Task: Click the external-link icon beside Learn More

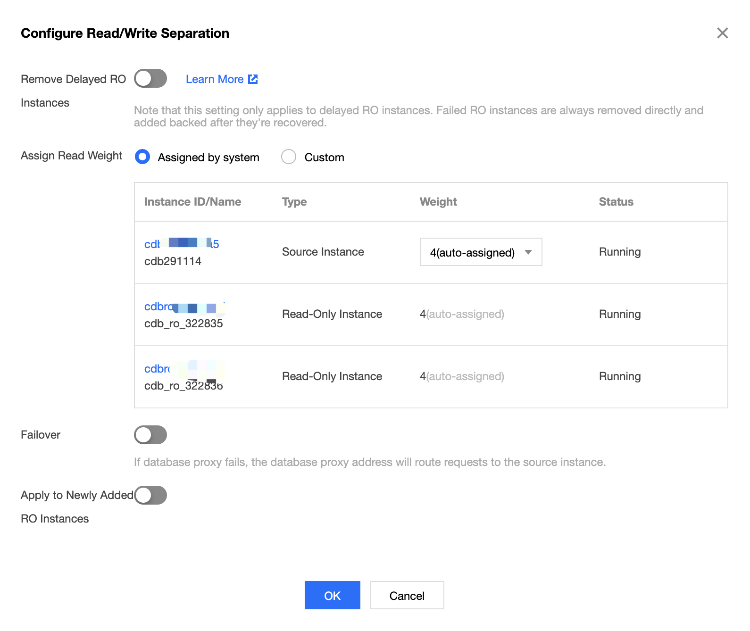Action: click(253, 79)
